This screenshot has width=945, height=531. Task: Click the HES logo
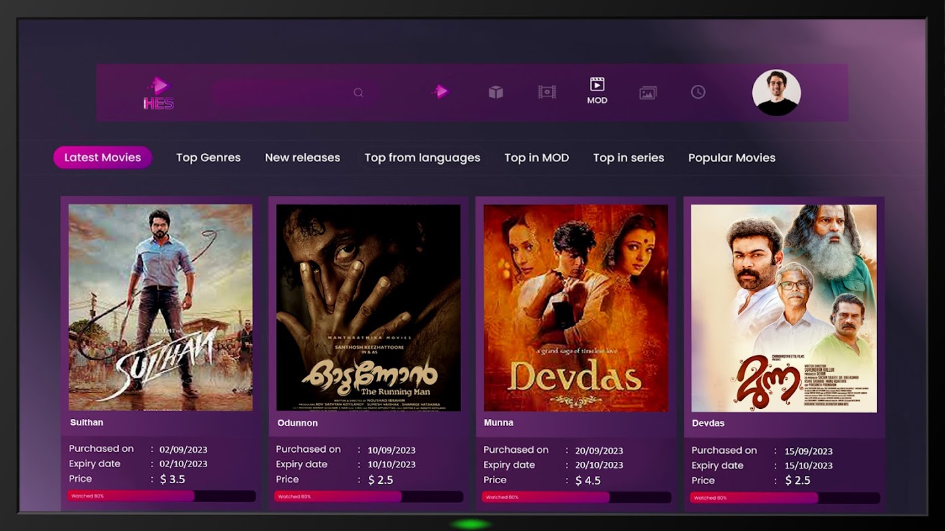[x=159, y=93]
